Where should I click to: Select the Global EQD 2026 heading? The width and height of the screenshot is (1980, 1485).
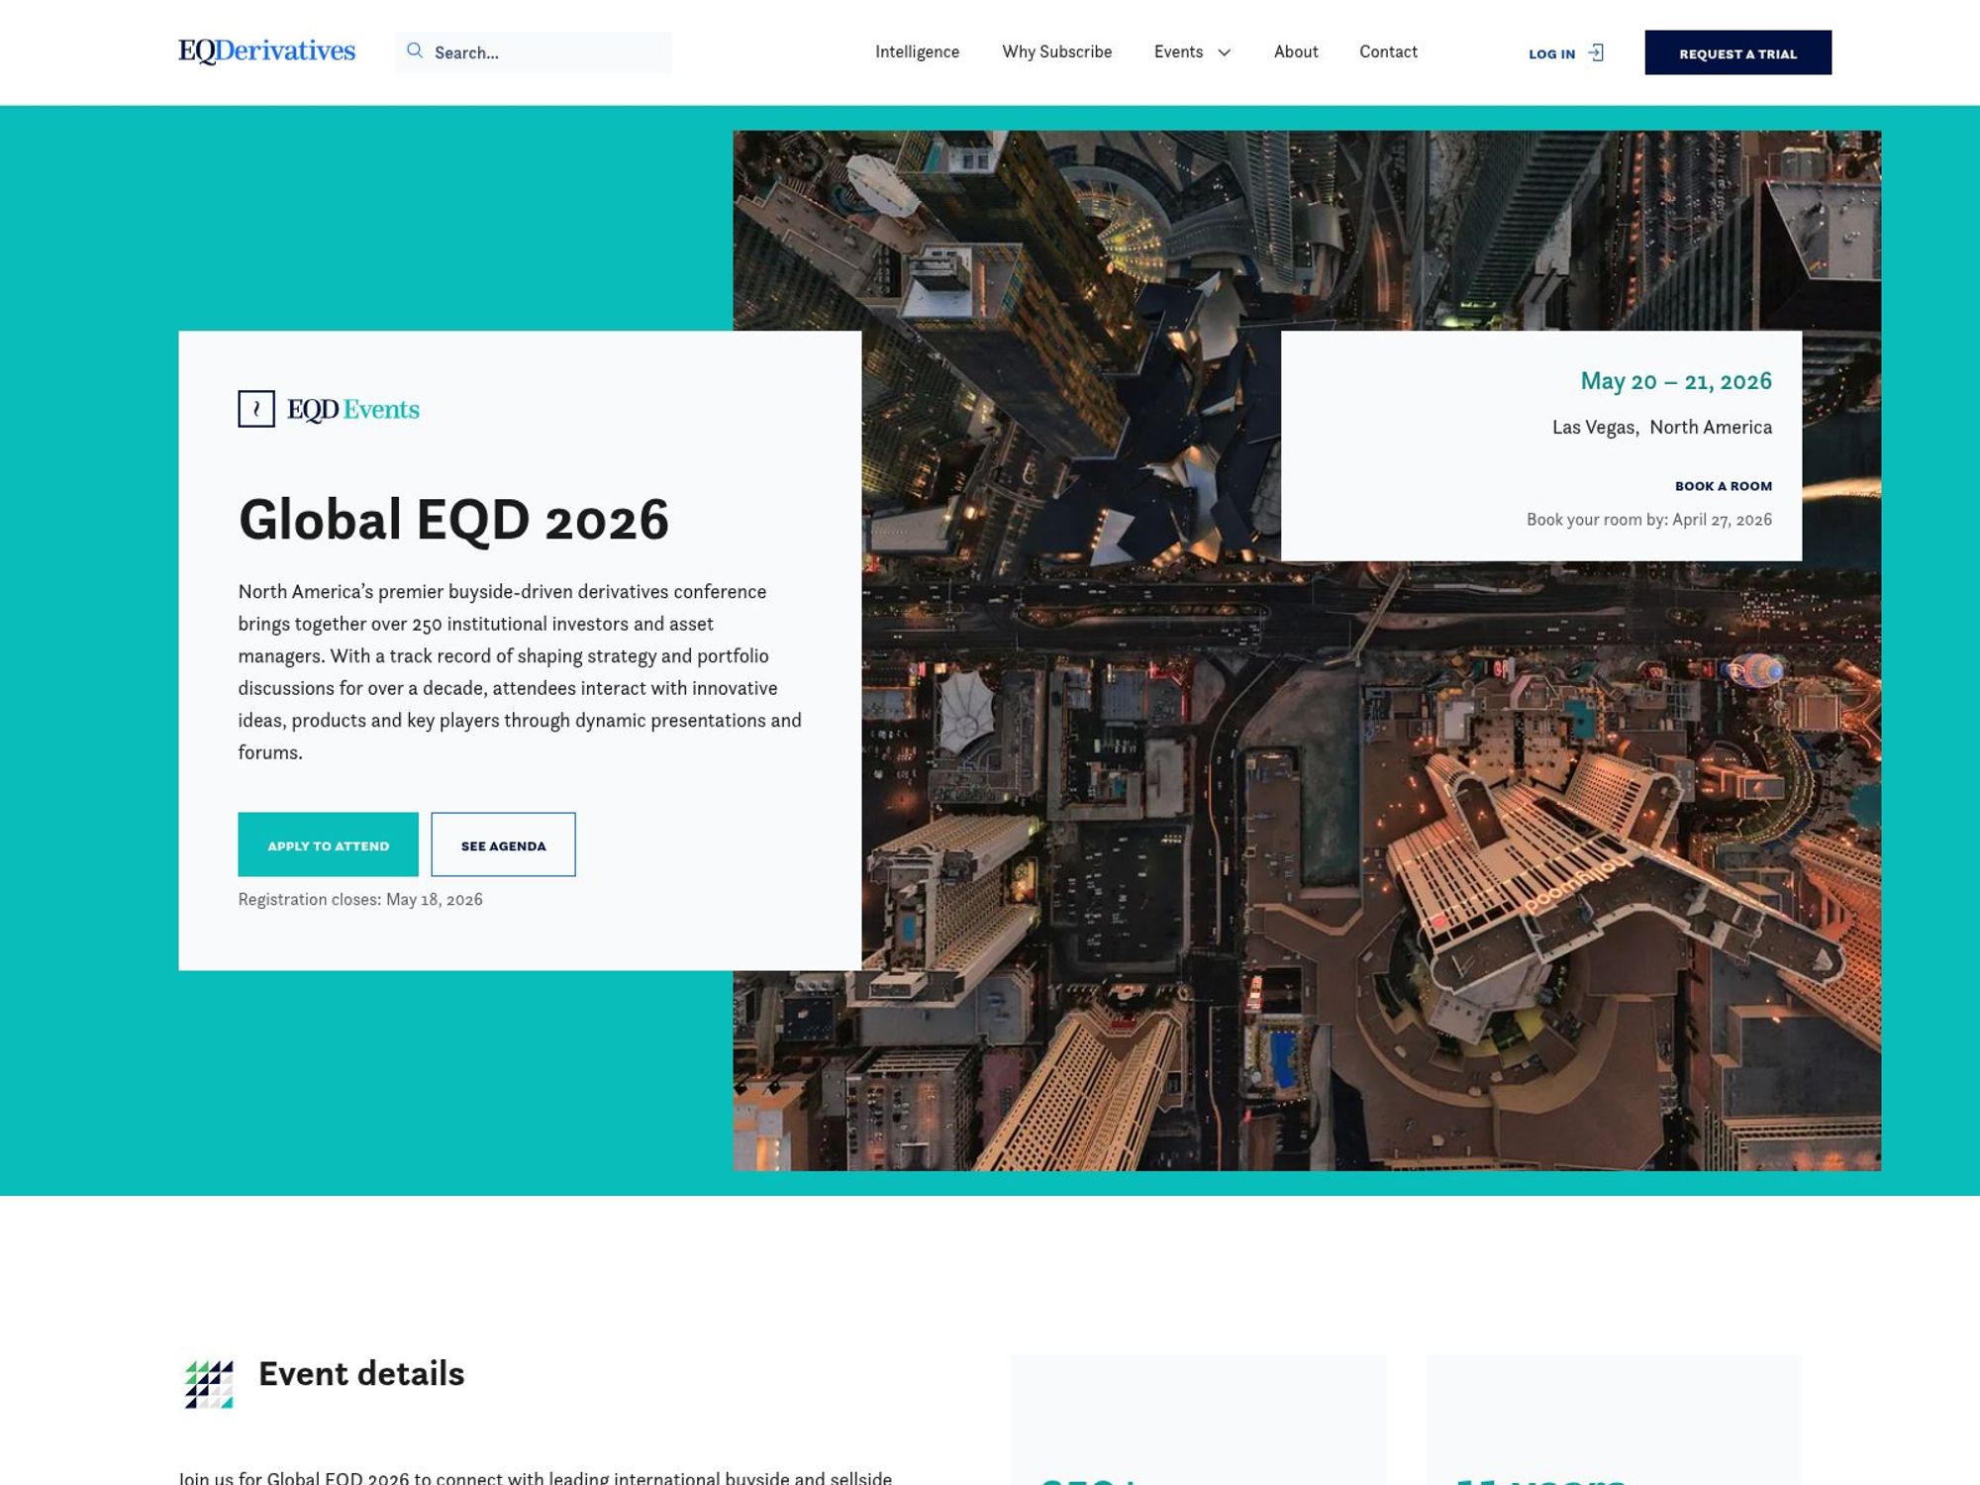point(453,522)
